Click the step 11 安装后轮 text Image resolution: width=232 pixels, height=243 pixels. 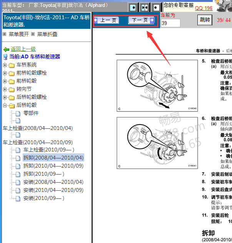click(220, 215)
